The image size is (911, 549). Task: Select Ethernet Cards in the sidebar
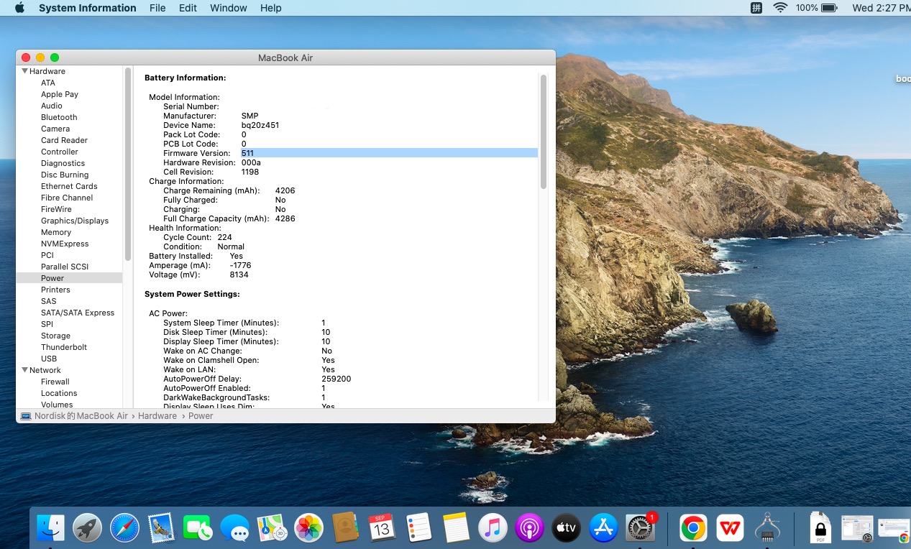(69, 186)
